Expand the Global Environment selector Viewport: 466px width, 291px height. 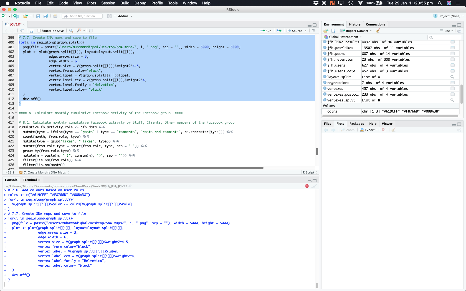click(x=345, y=37)
